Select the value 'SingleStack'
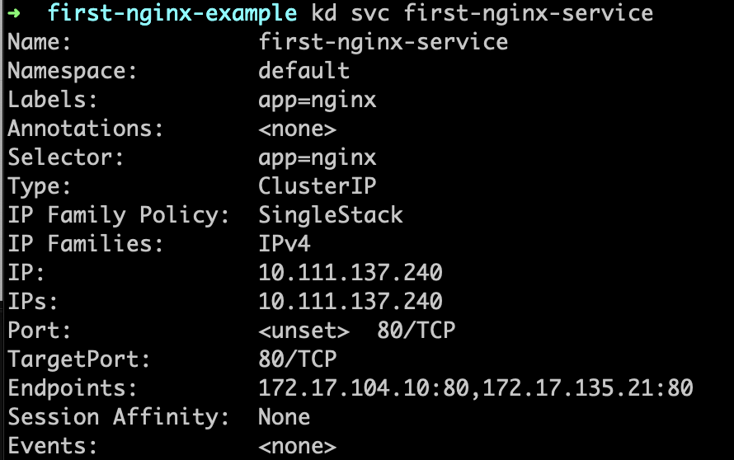This screenshot has height=460, width=734. coord(331,216)
